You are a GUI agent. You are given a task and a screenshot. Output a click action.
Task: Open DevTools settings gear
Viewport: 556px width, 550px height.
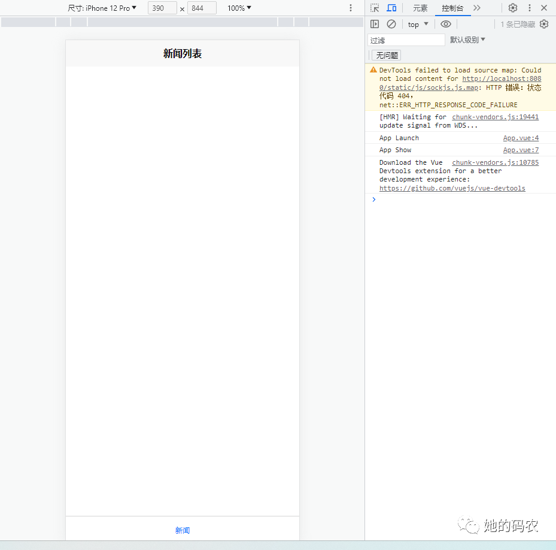click(513, 8)
